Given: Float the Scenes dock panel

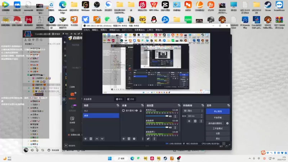Looking at the screenshot, I should pos(118,105).
